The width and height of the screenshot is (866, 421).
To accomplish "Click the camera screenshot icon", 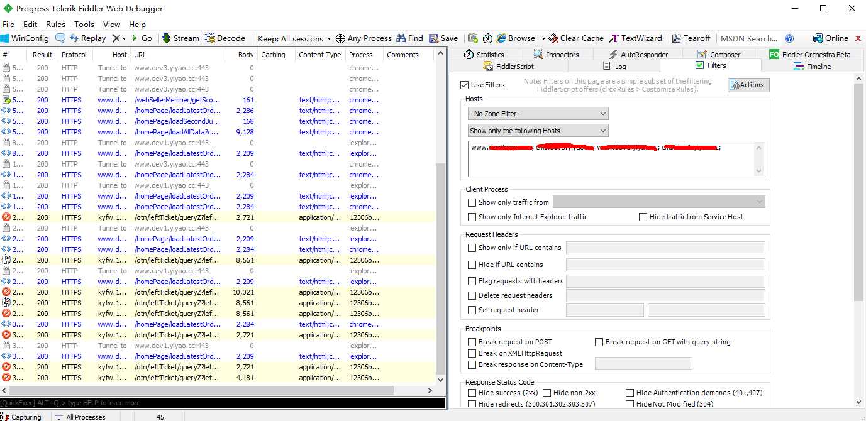I will [472, 38].
